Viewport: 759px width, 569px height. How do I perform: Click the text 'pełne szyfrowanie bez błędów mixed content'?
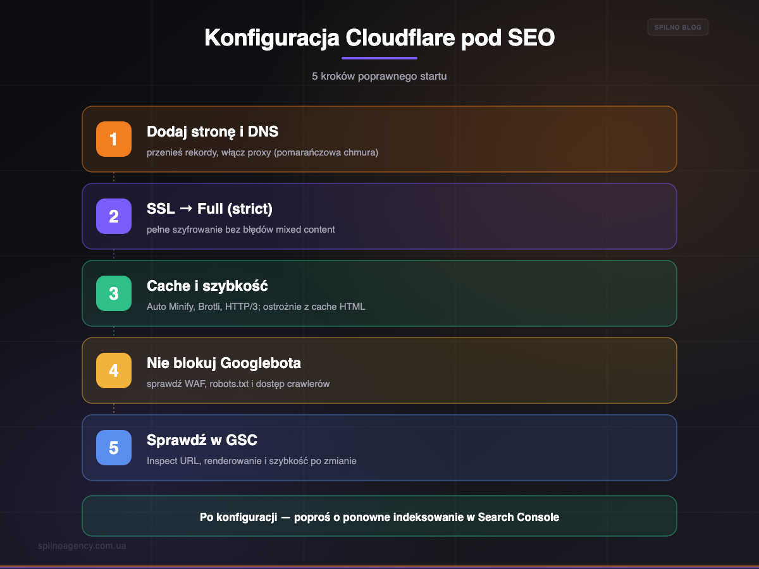click(x=241, y=229)
